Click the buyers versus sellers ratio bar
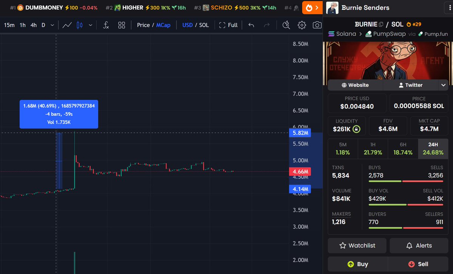The width and height of the screenshot is (453, 274). (406, 228)
